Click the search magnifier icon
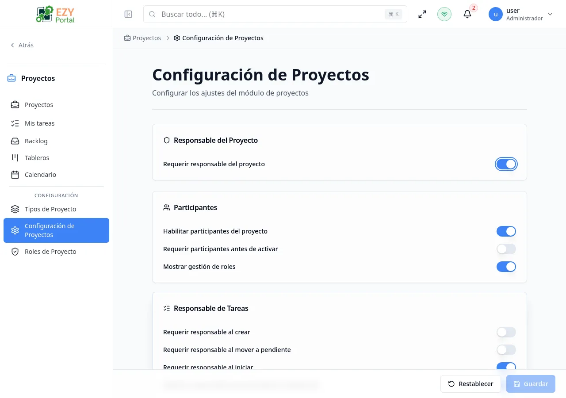Viewport: 566px width, 398px height. point(152,14)
